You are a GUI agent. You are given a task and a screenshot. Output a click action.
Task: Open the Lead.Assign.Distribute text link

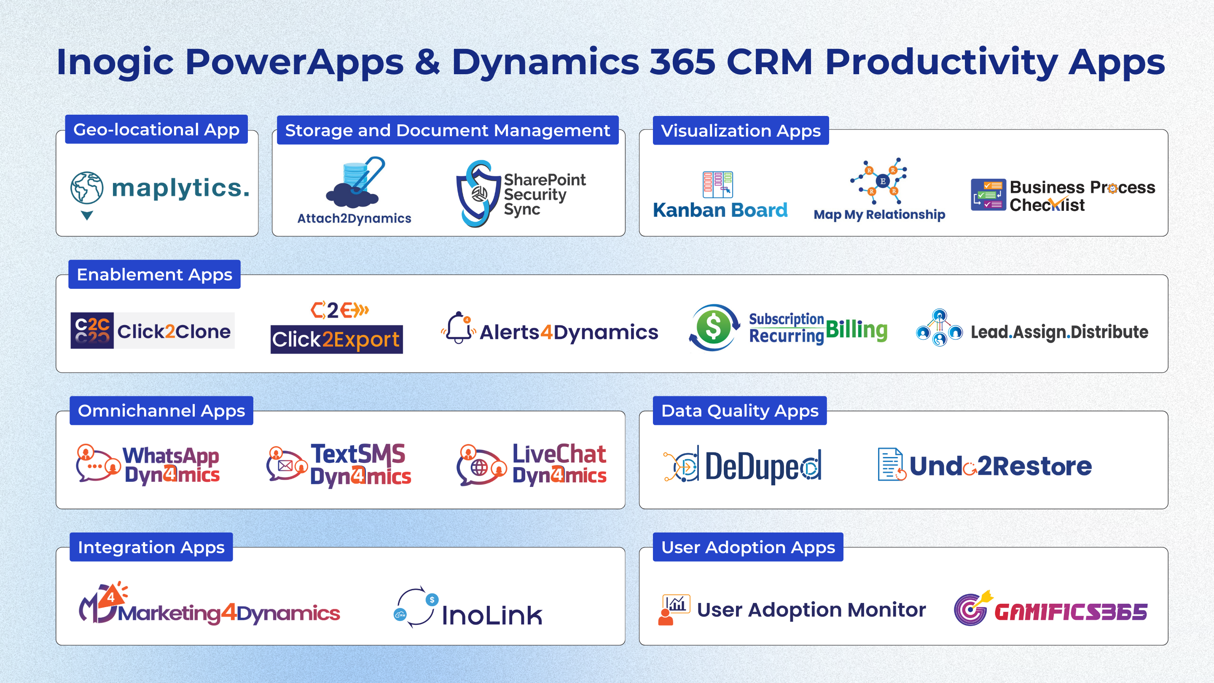(1059, 332)
